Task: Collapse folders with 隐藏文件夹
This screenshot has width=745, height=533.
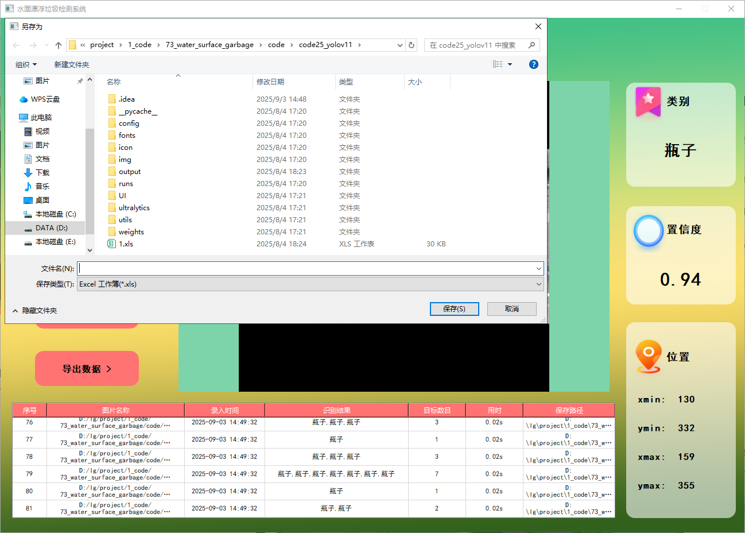Action: 34,311
